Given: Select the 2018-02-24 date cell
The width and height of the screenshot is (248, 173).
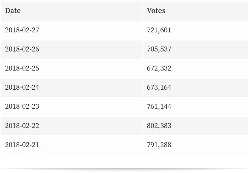Looking at the screenshot, I should tap(72, 88).
